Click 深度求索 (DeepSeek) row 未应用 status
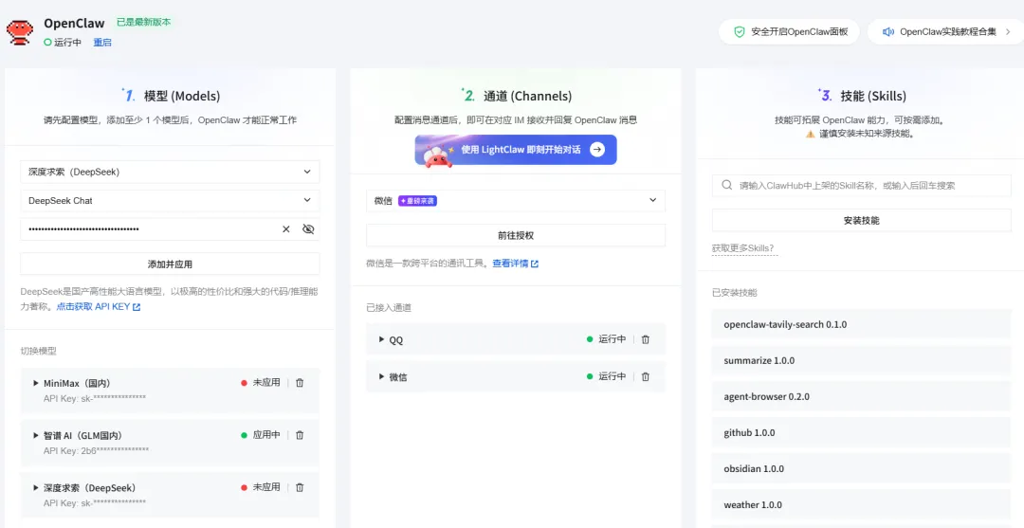Screen dimensions: 1024x528 pos(261,487)
